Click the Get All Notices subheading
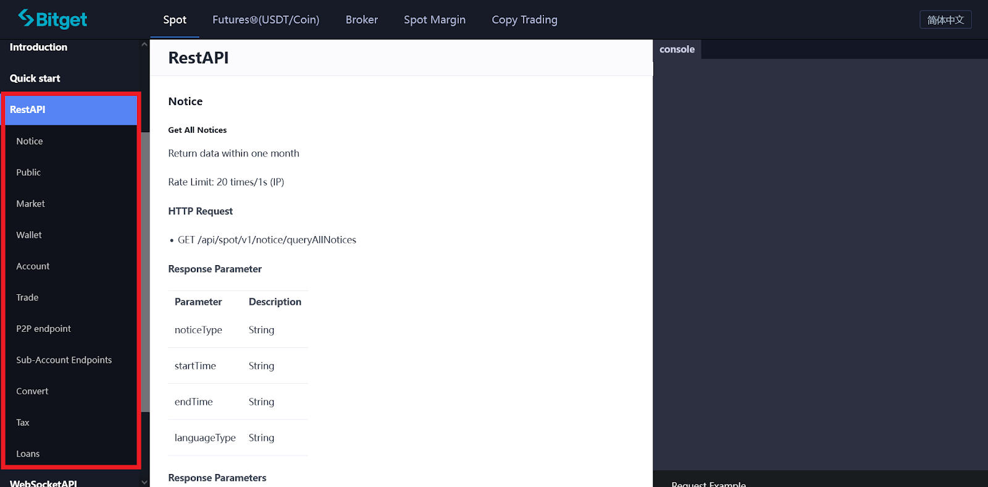 tap(197, 130)
